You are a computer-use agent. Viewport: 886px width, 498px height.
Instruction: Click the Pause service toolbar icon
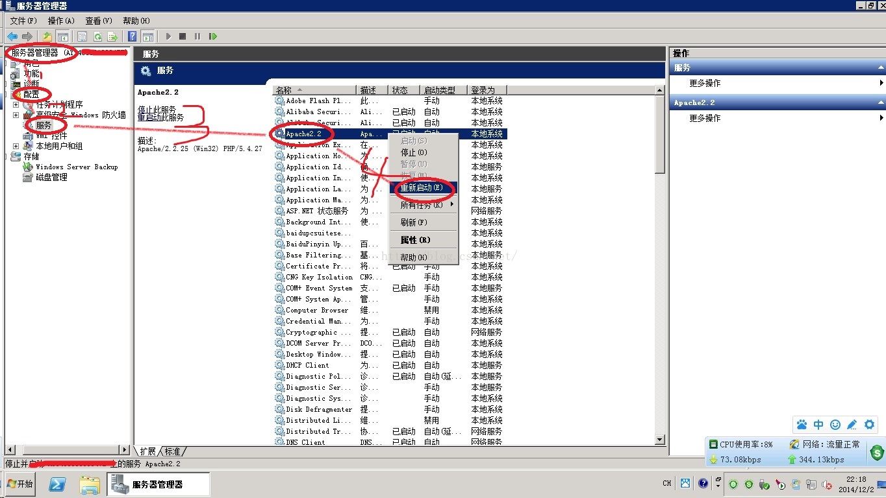coord(197,37)
